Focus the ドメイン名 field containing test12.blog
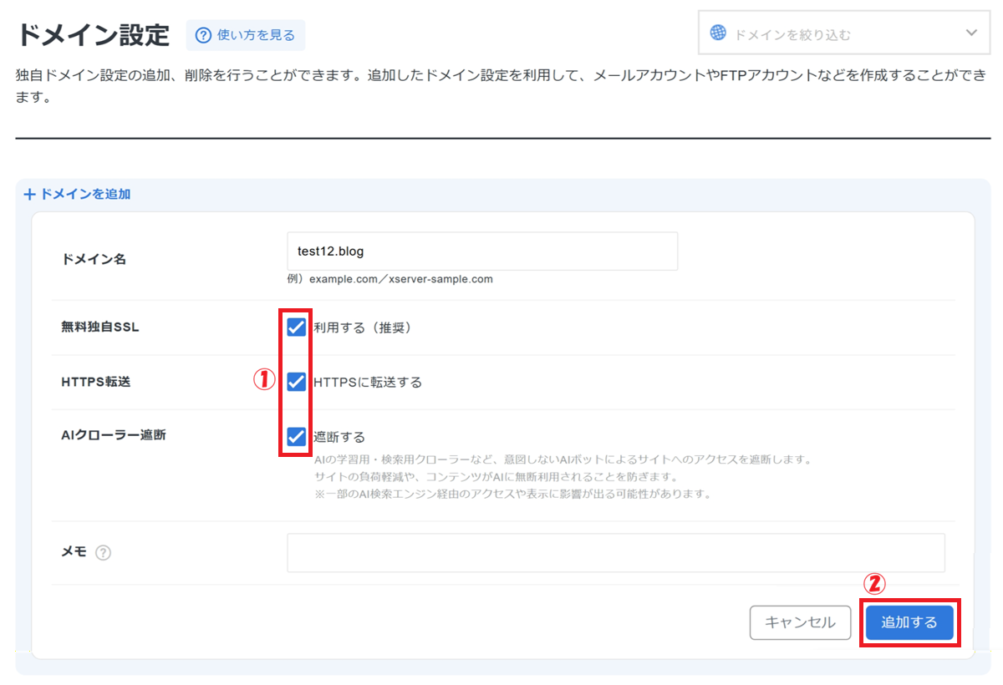Viewport: 1003px width, 685px height. point(481,251)
